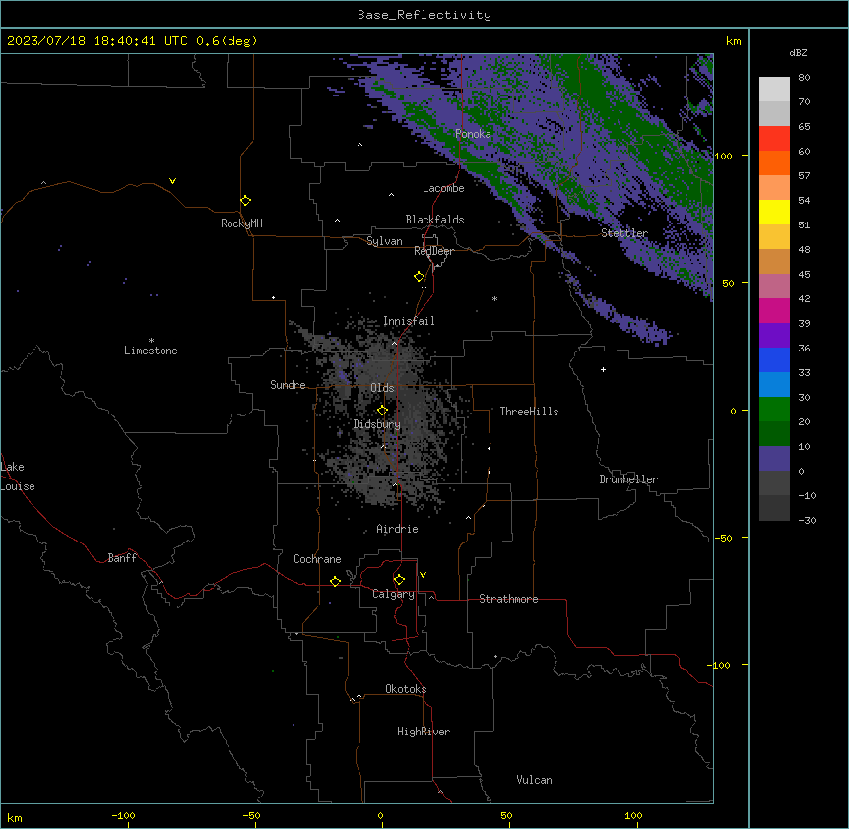Click the RockyMH label
The height and width of the screenshot is (829, 849).
tap(241, 223)
